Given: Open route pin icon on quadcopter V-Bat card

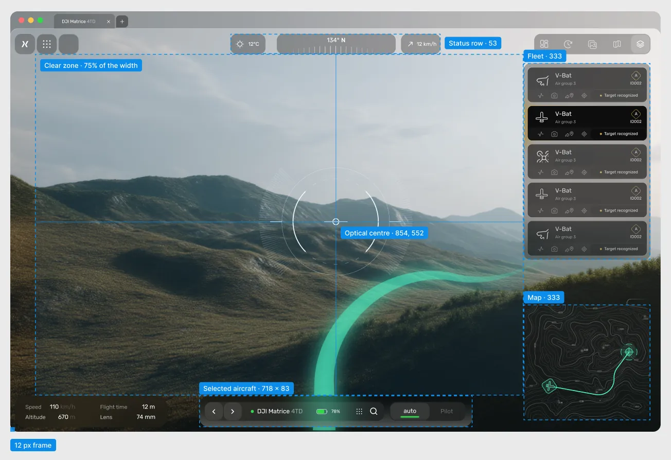Looking at the screenshot, I should point(569,172).
